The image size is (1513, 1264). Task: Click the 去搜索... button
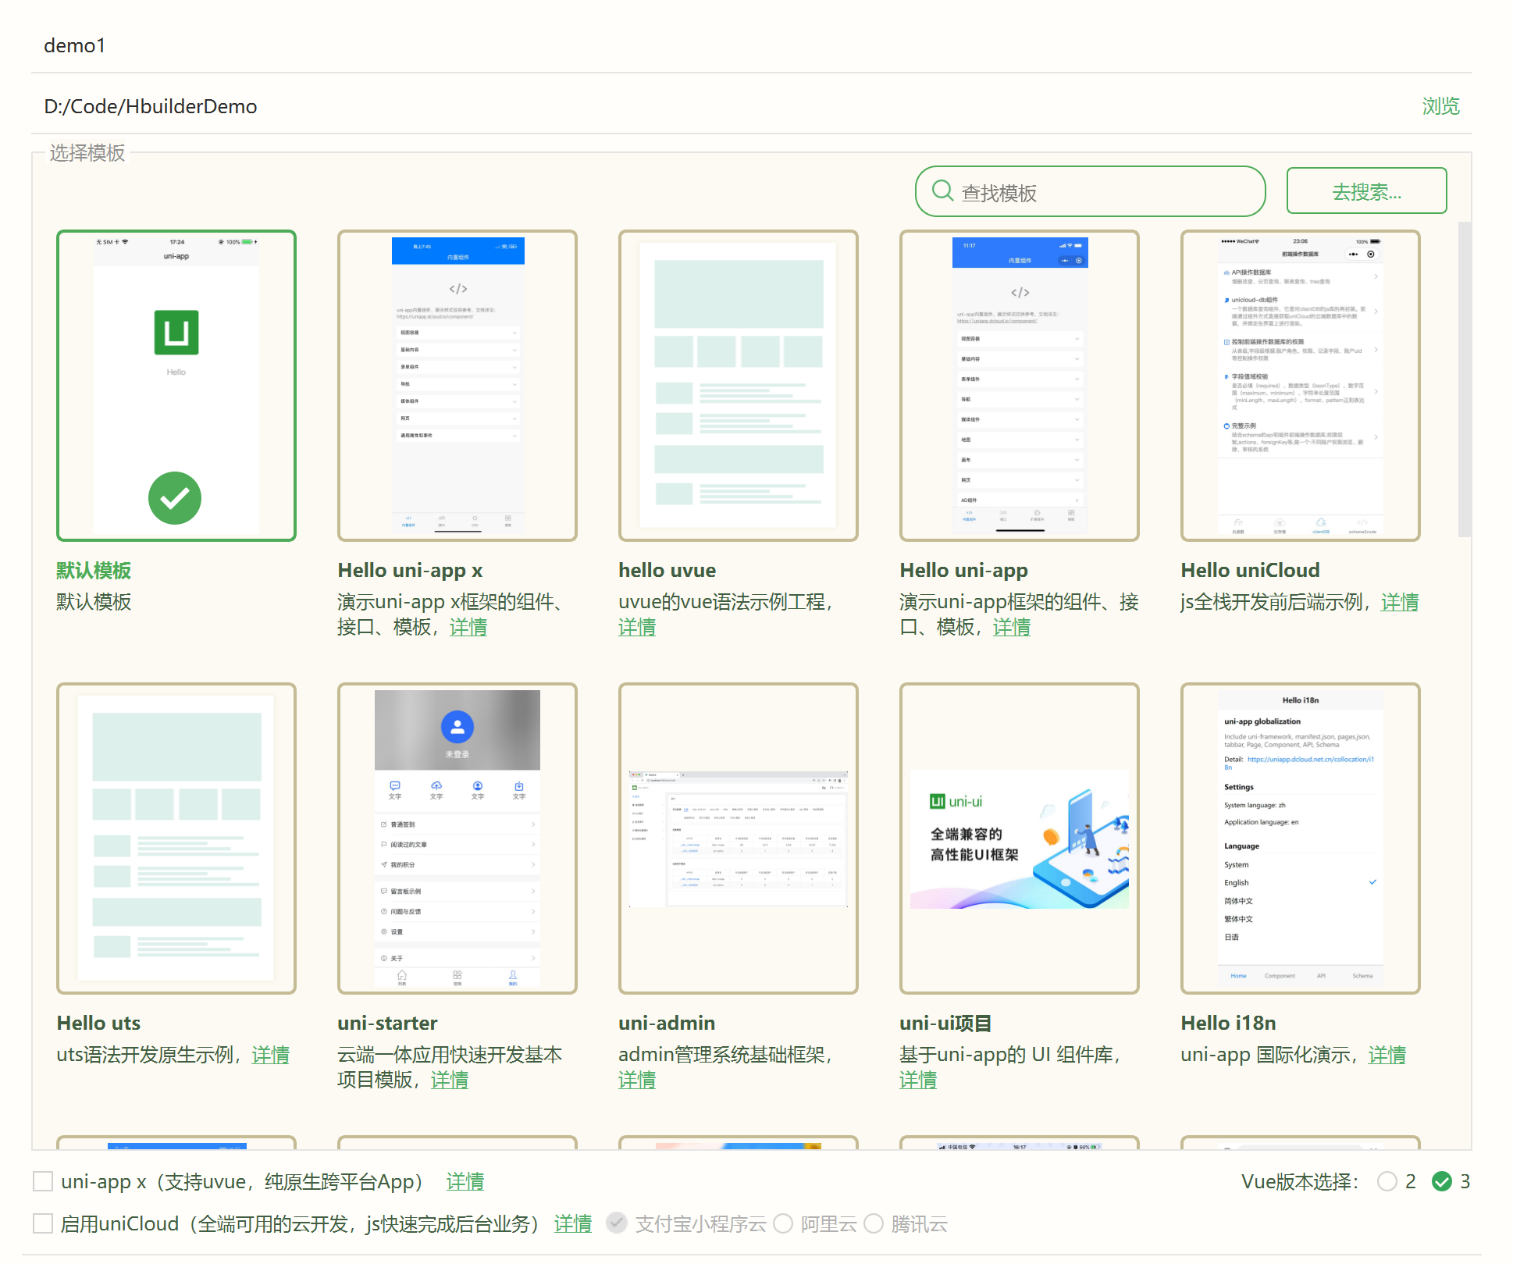click(1366, 190)
